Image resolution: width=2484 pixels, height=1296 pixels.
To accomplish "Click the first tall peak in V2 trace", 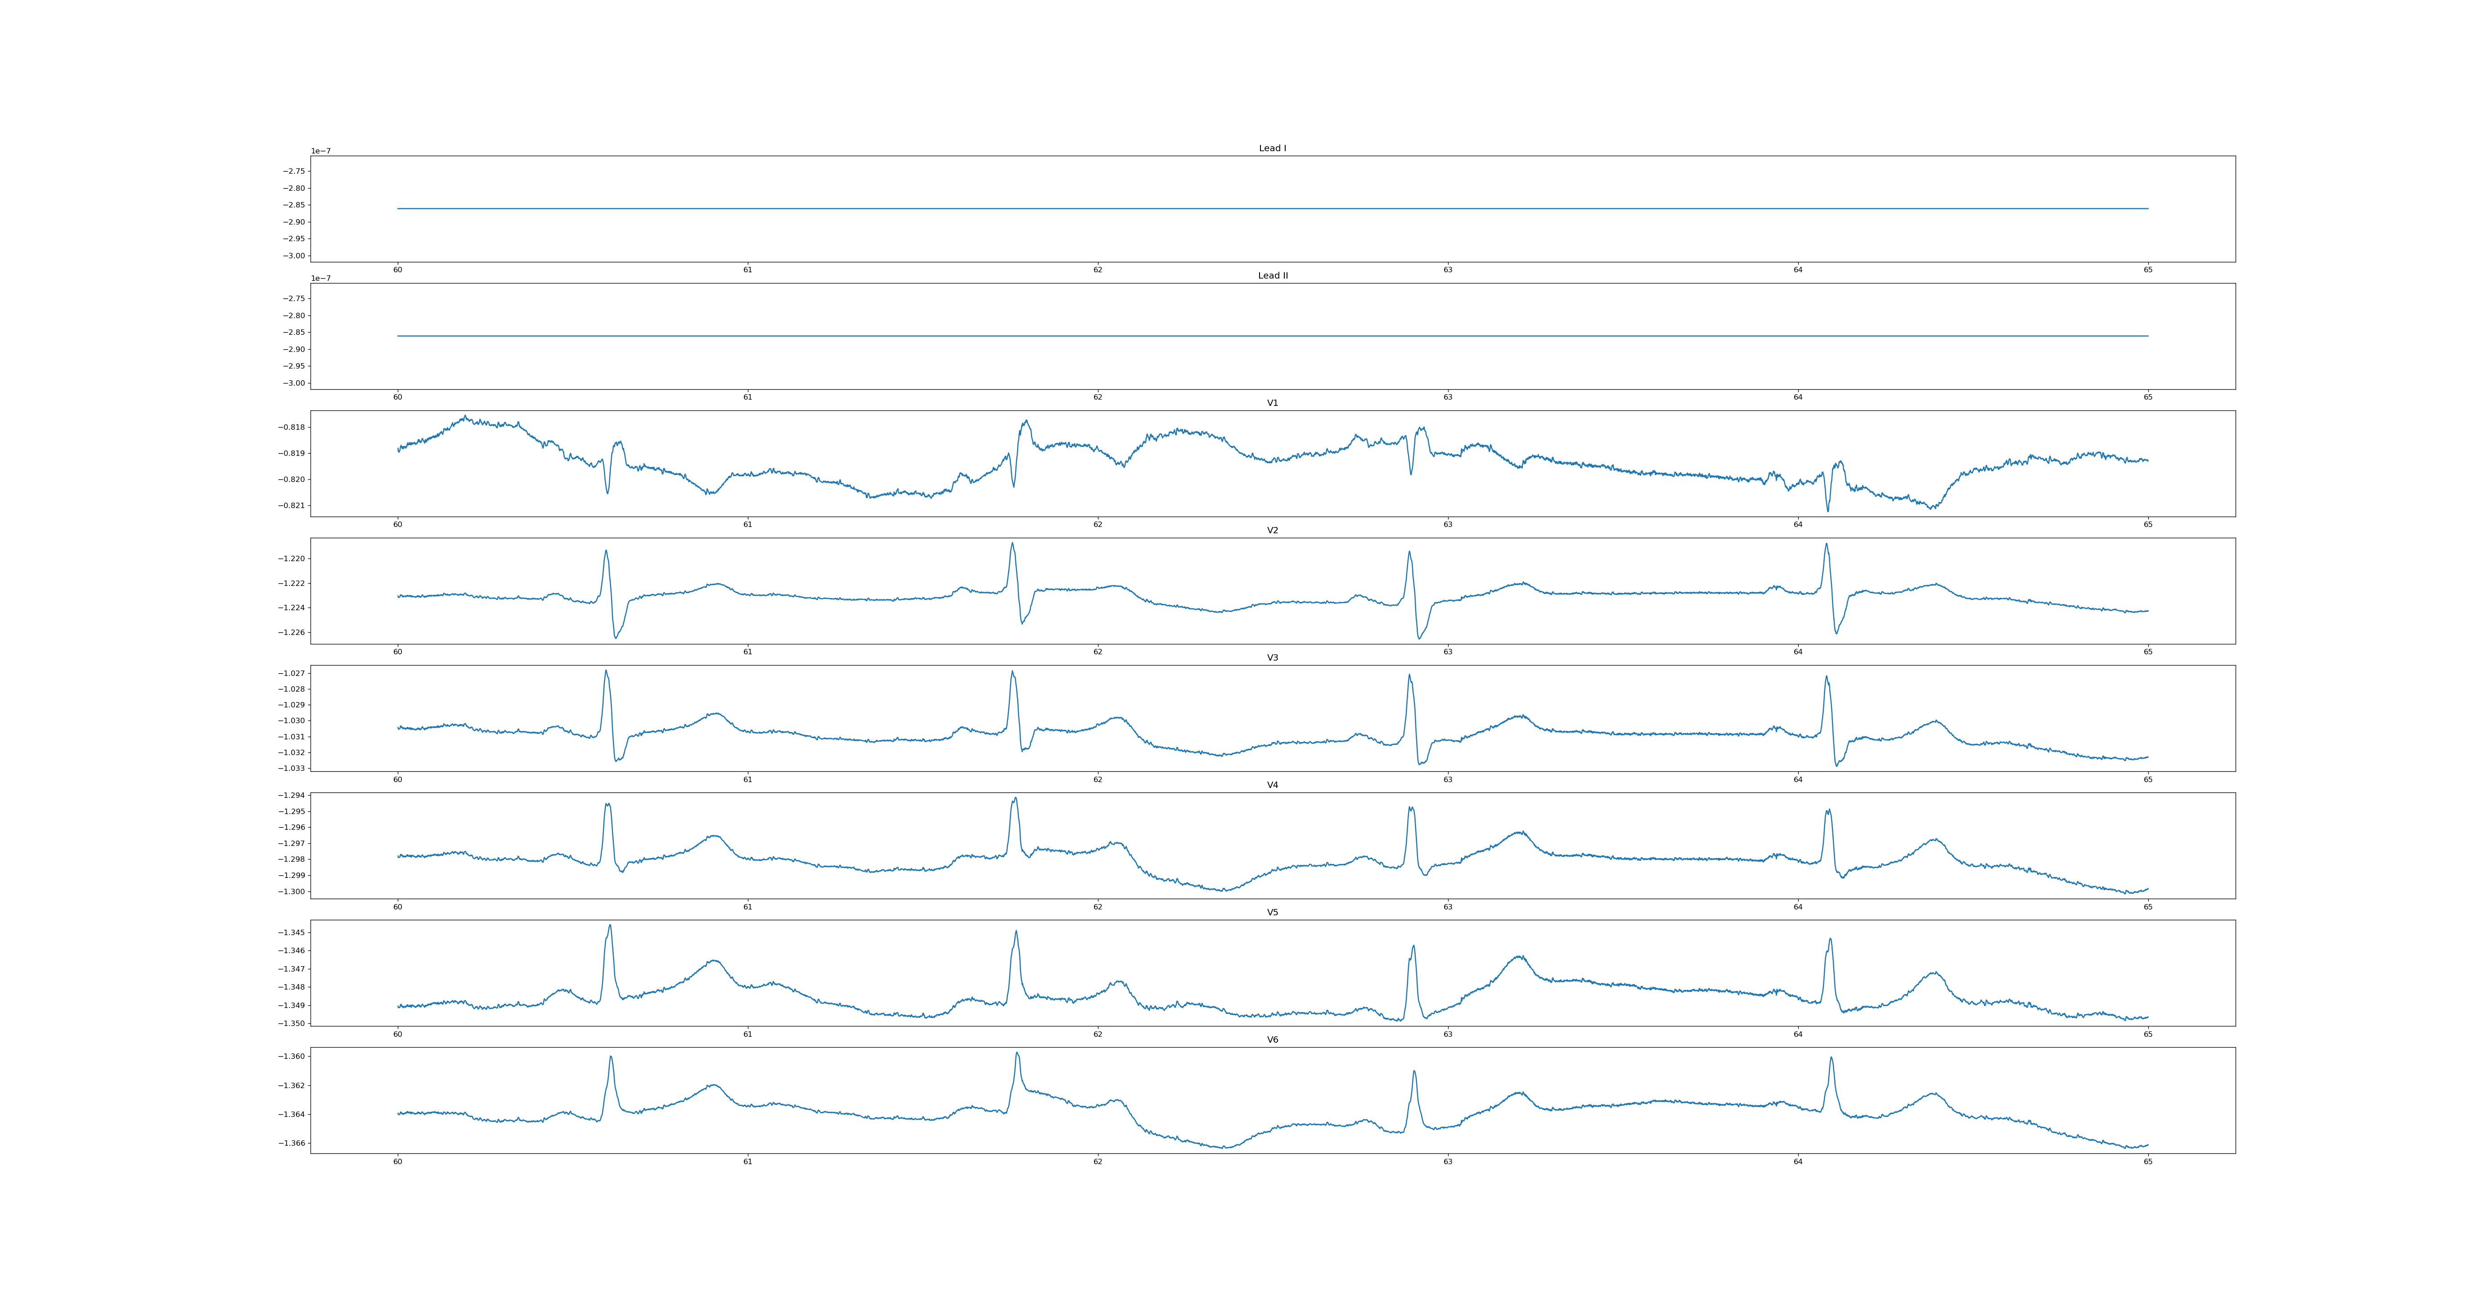I will point(606,552).
